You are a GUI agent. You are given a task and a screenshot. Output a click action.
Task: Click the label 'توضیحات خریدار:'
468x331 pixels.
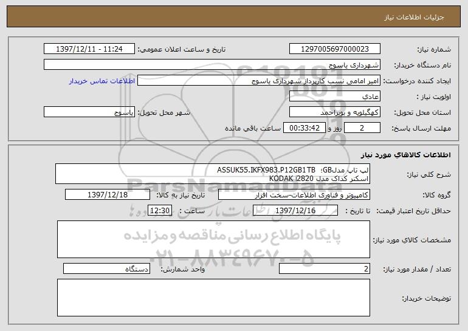[x=427, y=298]
